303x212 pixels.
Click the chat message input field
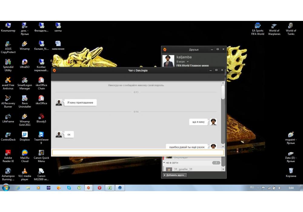[x=138, y=153]
